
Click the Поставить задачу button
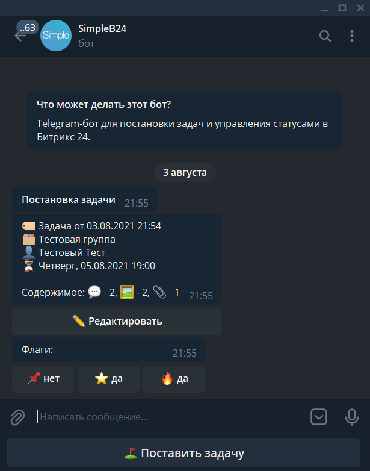click(183, 453)
